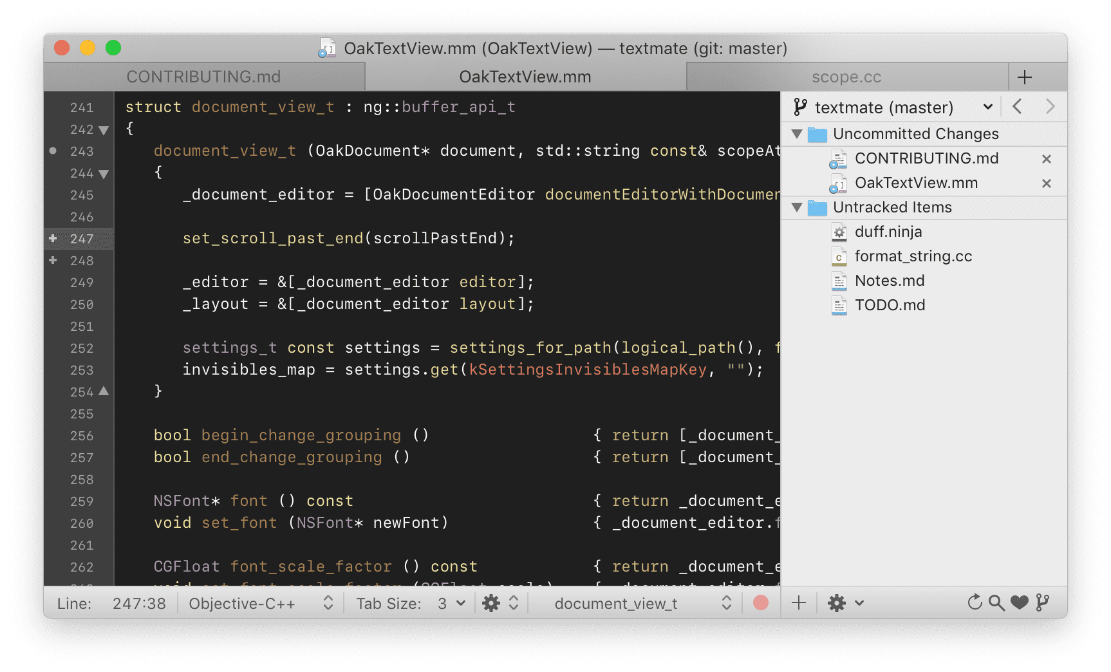This screenshot has width=1111, height=672.
Task: Click the git branch icon beside textmate
Action: click(x=800, y=107)
